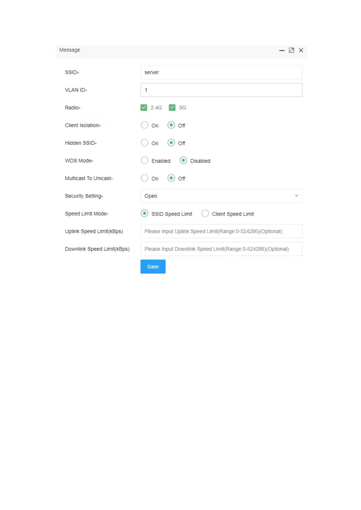Screen dimensions: 361x510
Task: Minimize the Message dialog
Action: tap(282, 51)
